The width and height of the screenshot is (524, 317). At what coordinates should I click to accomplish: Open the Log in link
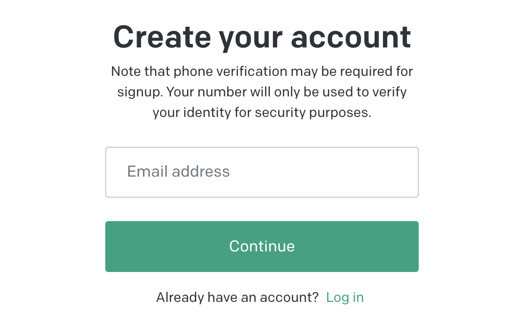coord(345,297)
